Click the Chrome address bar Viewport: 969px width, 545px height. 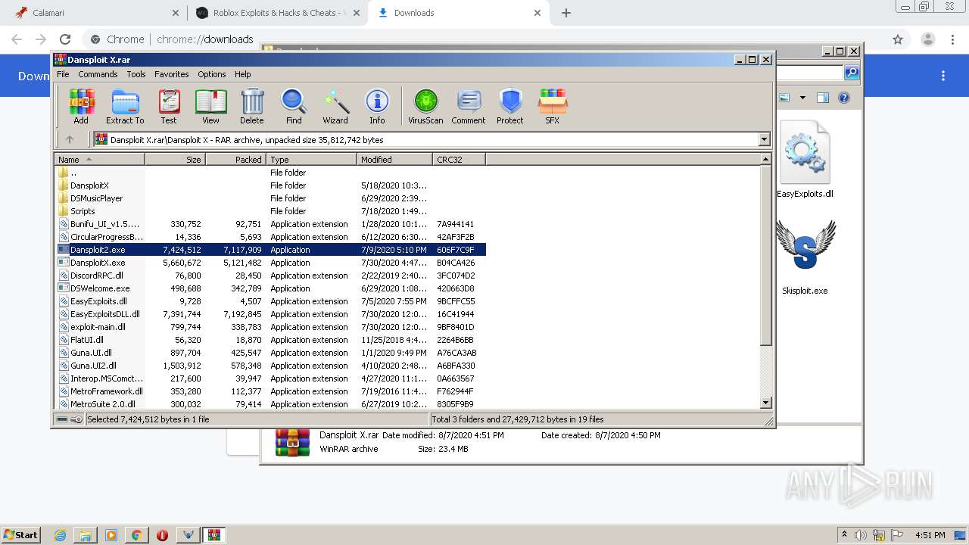tap(484, 39)
